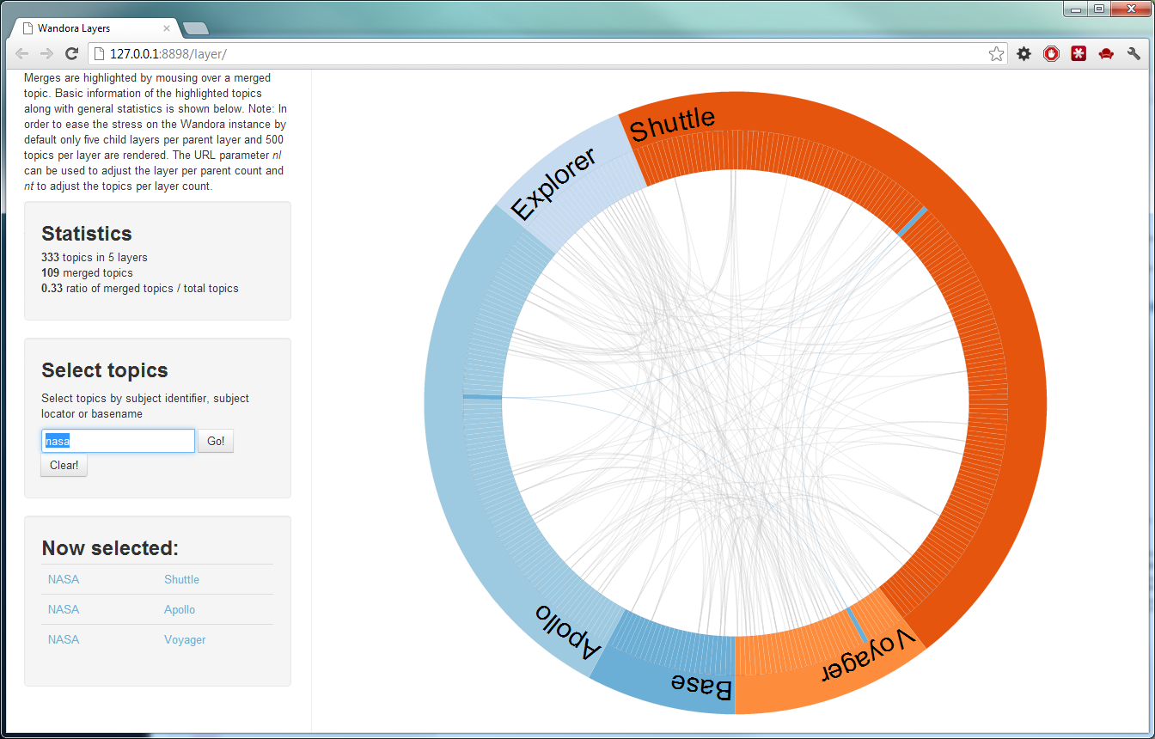This screenshot has width=1155, height=739.
Task: Open the Voyager link in Now selected
Action: click(185, 639)
